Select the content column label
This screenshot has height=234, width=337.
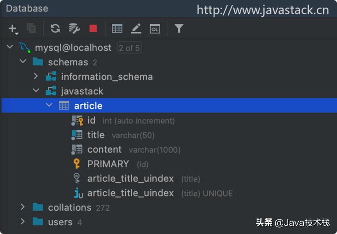pos(105,149)
